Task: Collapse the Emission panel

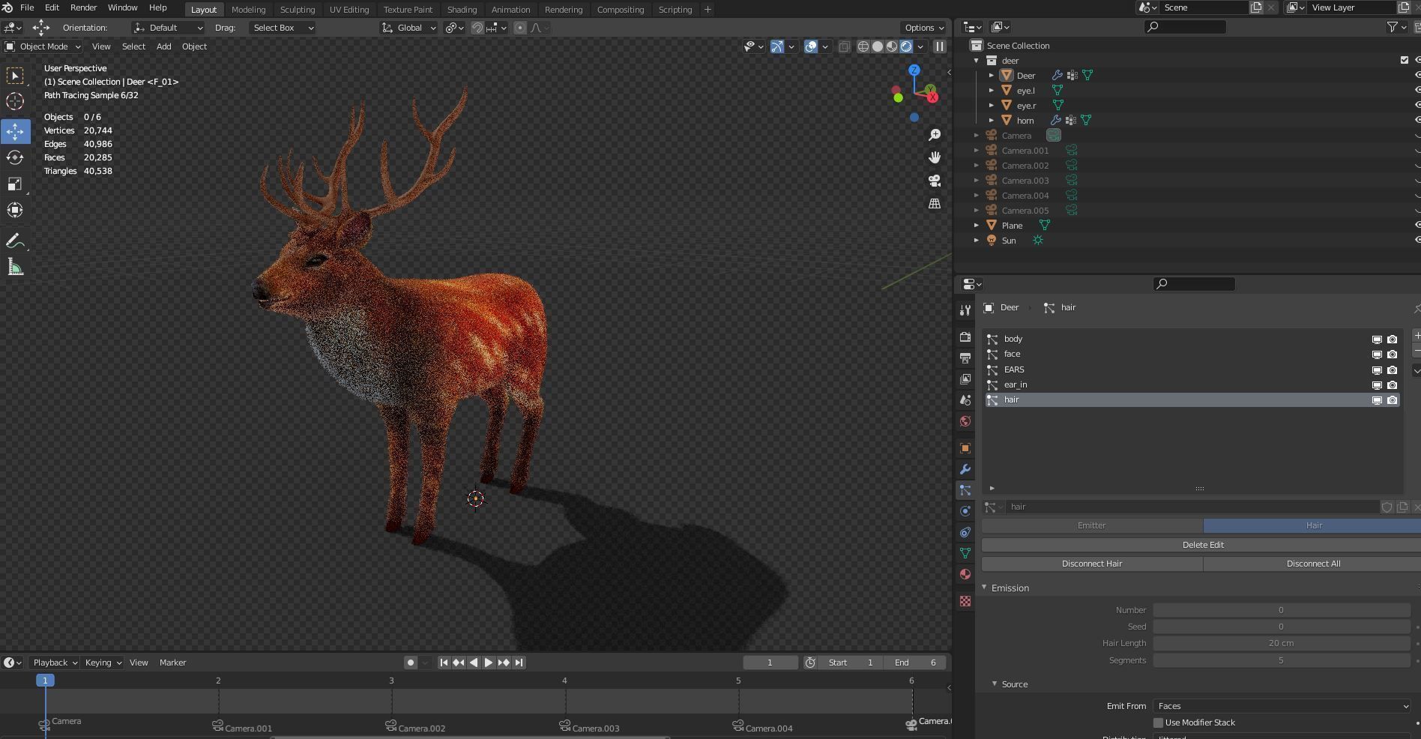Action: 984,588
